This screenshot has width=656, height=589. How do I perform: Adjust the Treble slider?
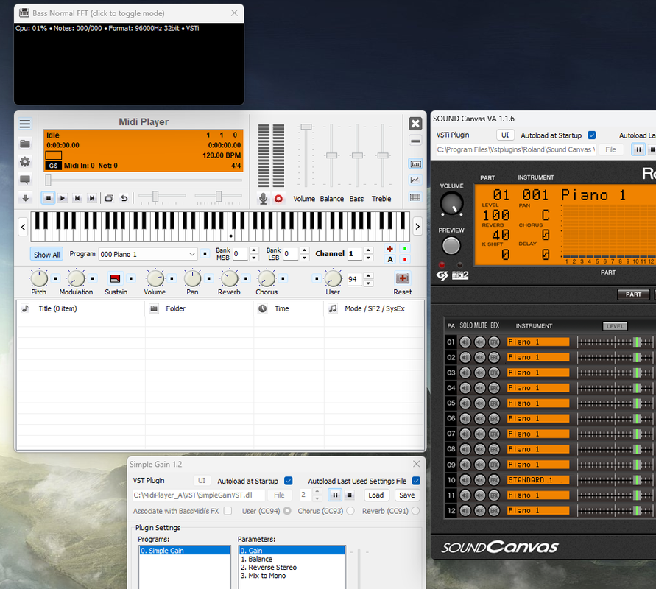coord(382,155)
